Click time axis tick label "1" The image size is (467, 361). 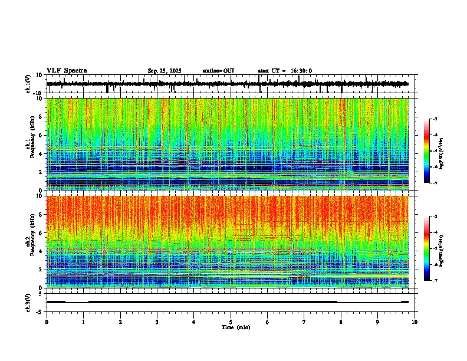pos(83,322)
